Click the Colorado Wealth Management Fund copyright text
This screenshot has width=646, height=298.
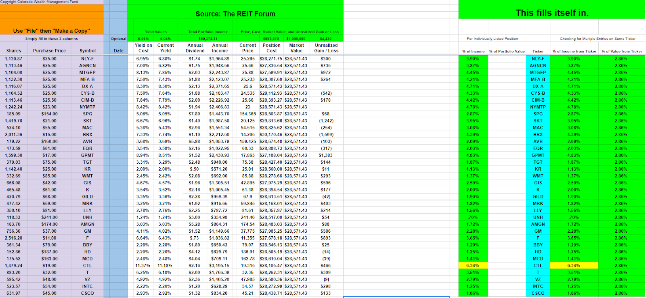39,2
